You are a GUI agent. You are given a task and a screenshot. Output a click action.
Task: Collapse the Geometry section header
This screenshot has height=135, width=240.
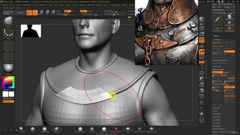[x=217, y=40]
